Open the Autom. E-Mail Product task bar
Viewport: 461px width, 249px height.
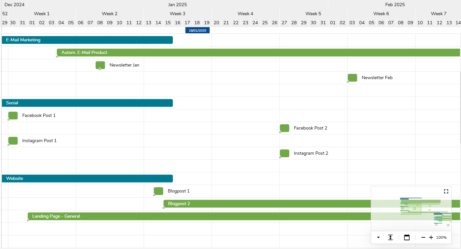(x=258, y=53)
